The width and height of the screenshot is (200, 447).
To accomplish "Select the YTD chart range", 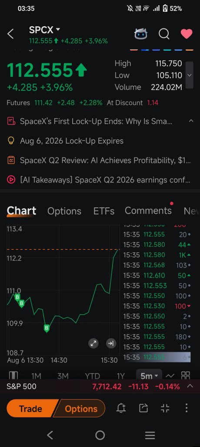I will pyautogui.click(x=92, y=376).
